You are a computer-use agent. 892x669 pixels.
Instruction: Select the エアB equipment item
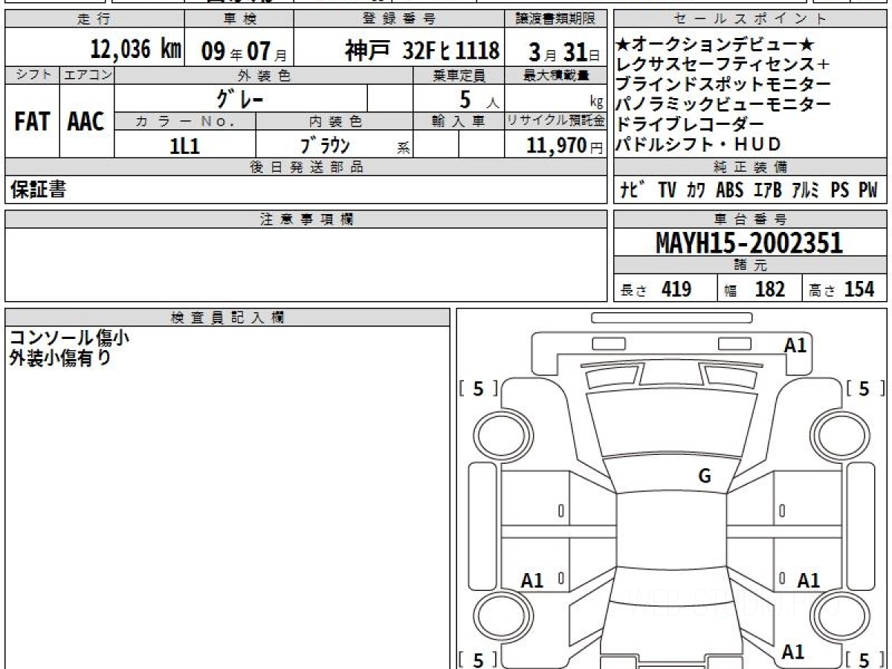point(768,190)
